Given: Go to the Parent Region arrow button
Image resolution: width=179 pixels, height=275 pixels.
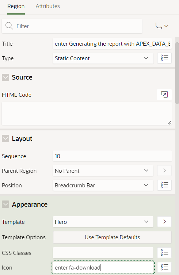Looking at the screenshot, I should click(164, 171).
